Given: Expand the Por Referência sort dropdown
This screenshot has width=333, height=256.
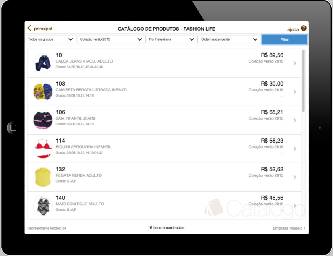Looking at the screenshot, I should point(172,39).
